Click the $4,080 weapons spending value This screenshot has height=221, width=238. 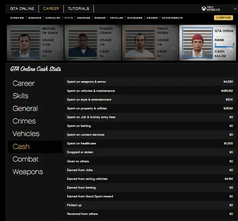pos(228,82)
